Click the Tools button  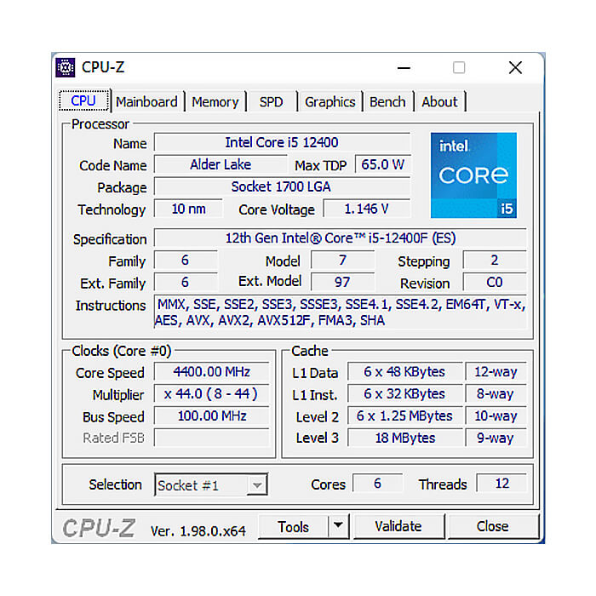coord(293,527)
